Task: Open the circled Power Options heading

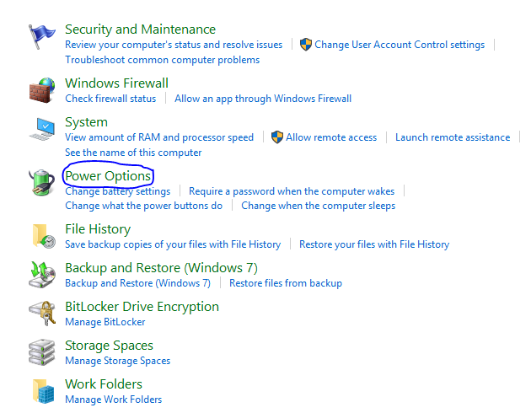Action: pyautogui.click(x=108, y=176)
